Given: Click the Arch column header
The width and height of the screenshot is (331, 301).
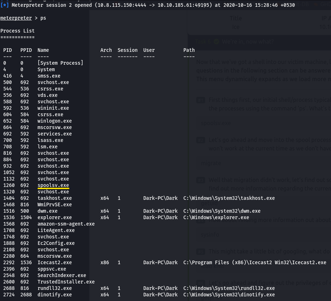Looking at the screenshot, I should 106,50.
